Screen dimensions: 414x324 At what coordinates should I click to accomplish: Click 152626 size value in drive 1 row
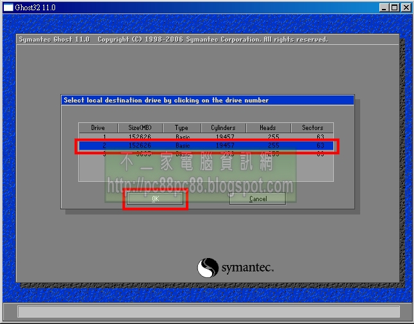140,136
